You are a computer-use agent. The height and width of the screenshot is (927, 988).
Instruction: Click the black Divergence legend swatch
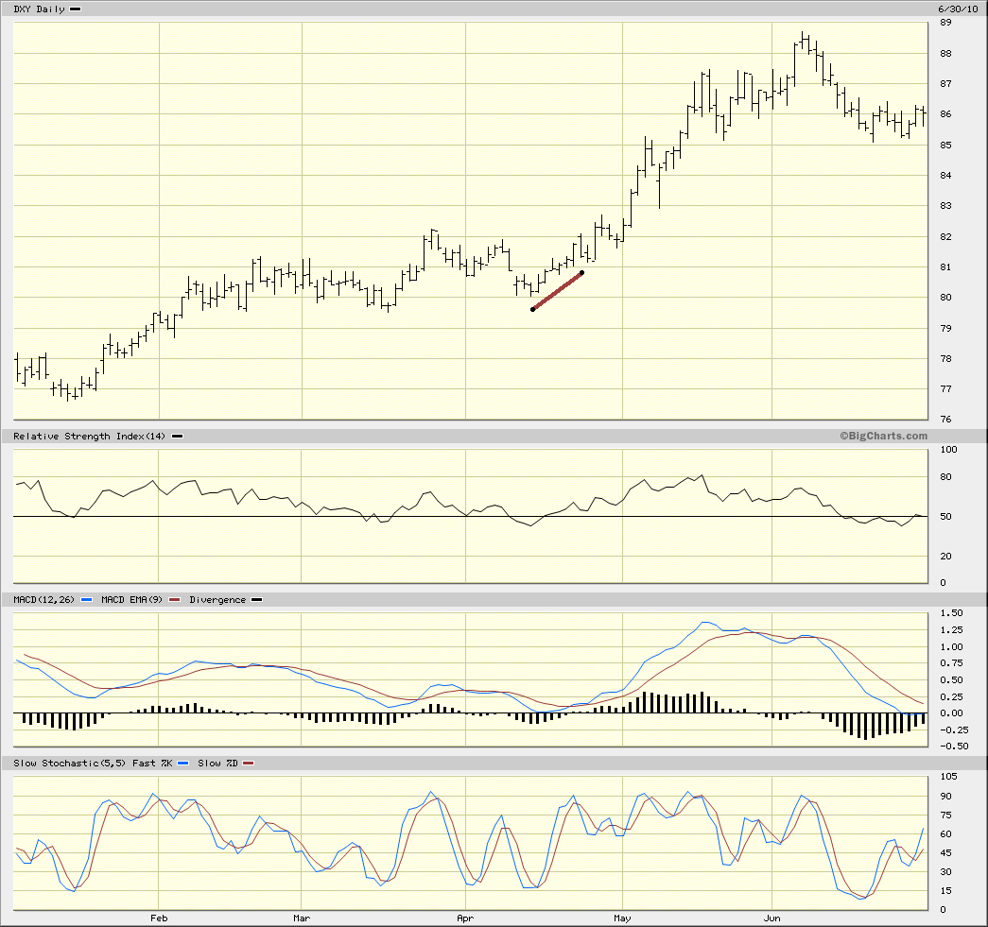click(257, 600)
